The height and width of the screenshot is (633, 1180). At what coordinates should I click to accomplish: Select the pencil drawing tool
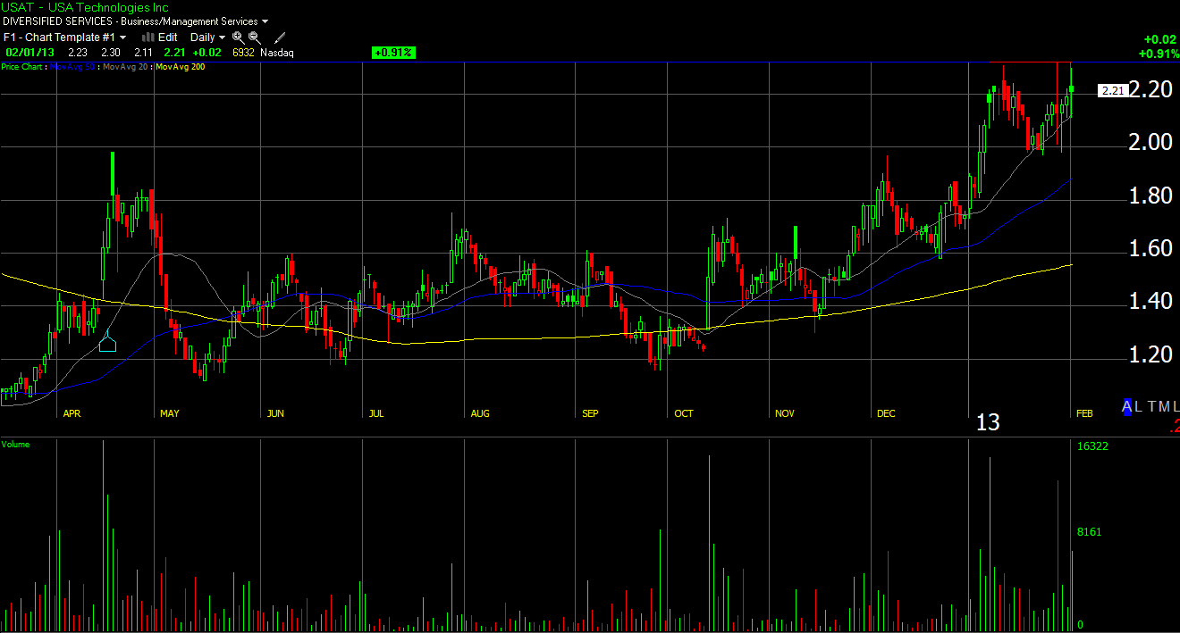coord(280,37)
